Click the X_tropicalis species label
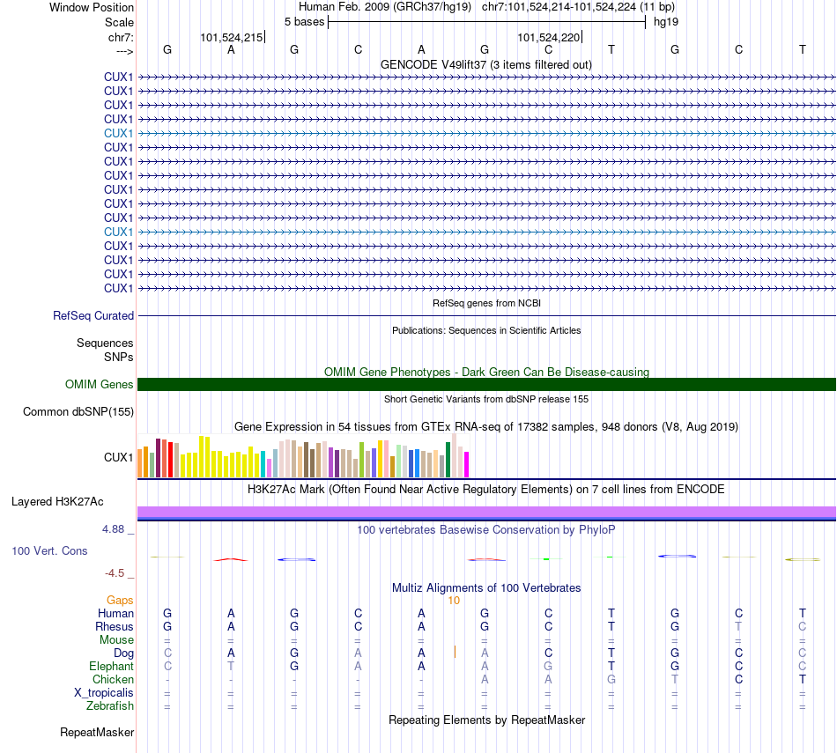 click(104, 693)
